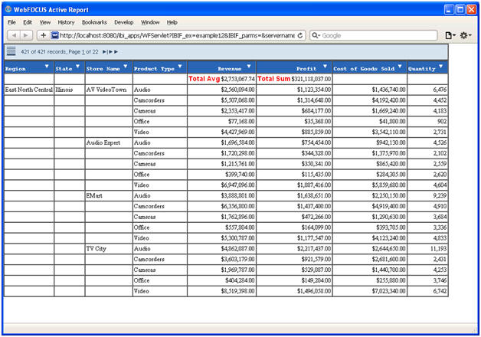Click revenue value $399,740.00
This screenshot has height=337, width=481.
click(240, 175)
